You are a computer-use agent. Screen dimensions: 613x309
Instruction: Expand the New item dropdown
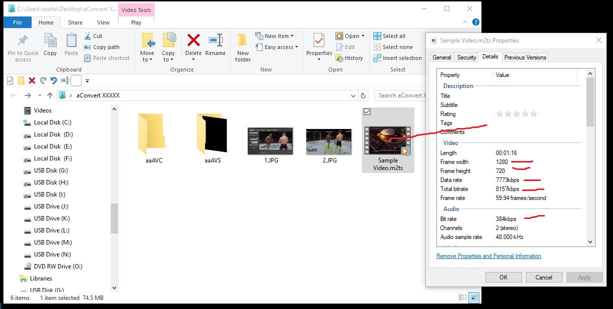[x=292, y=36]
